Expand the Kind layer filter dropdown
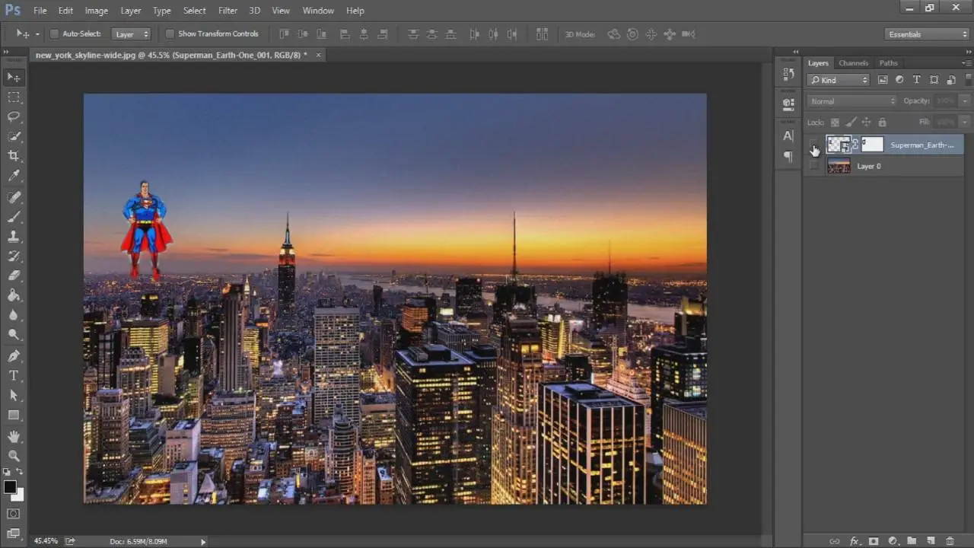Screen dimensions: 974x548 pyautogui.click(x=839, y=80)
